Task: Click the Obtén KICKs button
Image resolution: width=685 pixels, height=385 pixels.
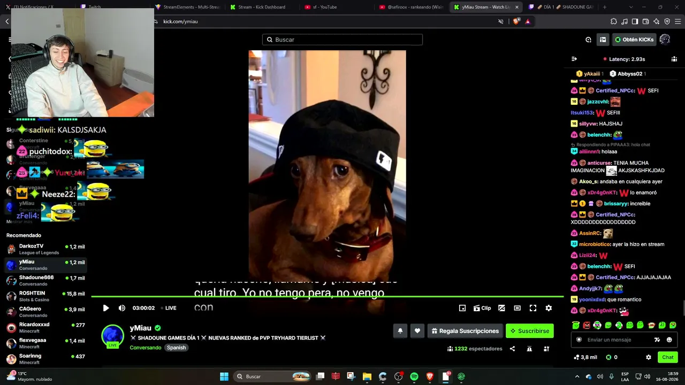Action: point(634,40)
